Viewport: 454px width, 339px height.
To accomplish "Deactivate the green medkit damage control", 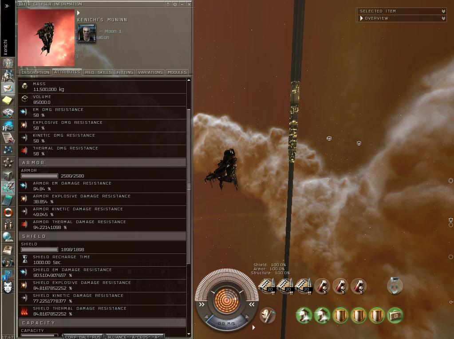I will tap(395, 315).
